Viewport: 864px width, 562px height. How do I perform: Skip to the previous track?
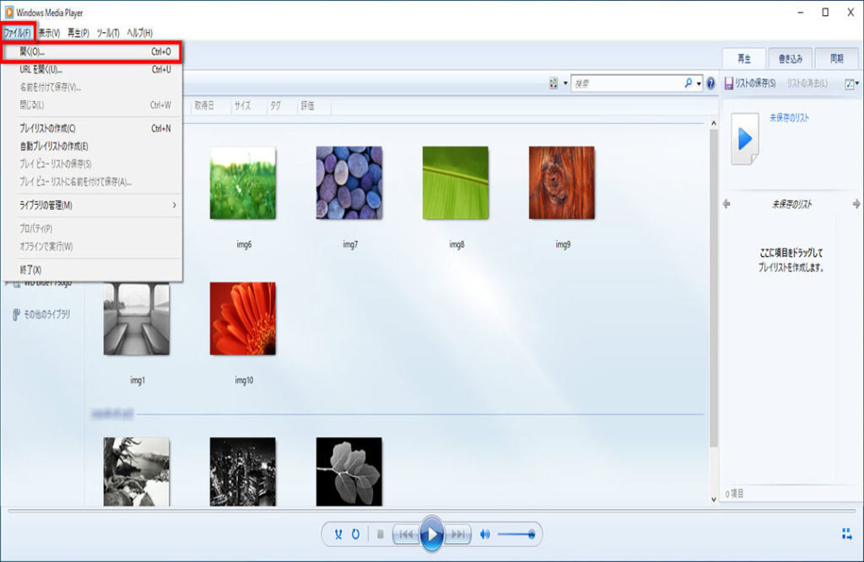[405, 534]
